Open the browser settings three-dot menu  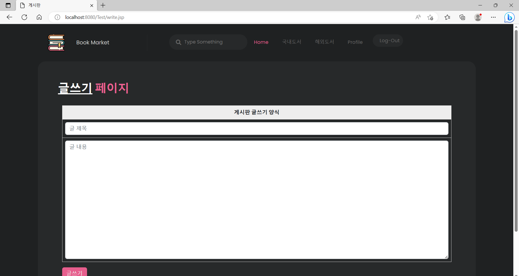pos(494,17)
